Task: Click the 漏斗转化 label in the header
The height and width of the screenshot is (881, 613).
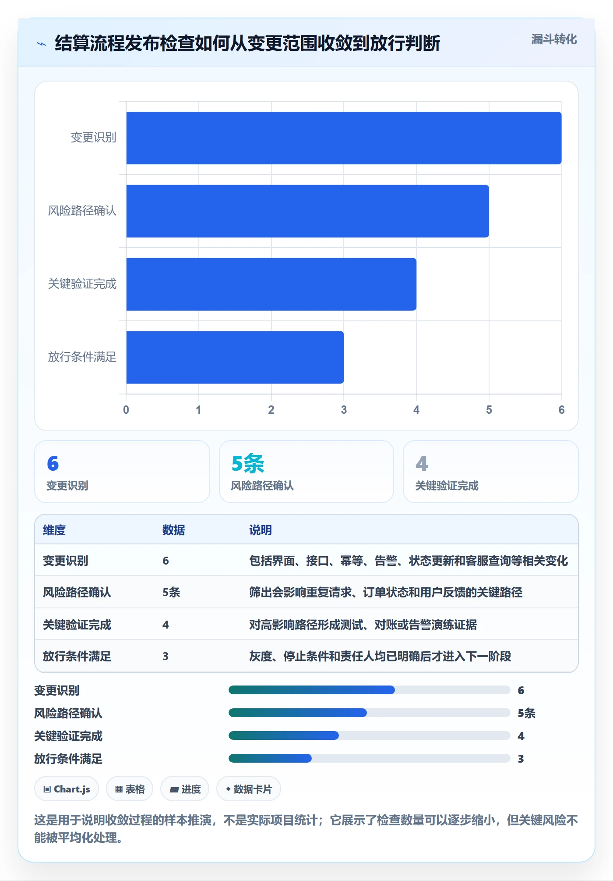Action: click(x=554, y=39)
